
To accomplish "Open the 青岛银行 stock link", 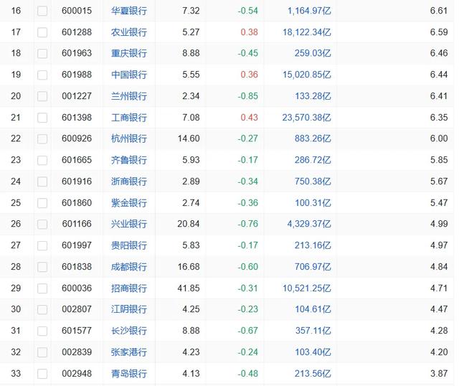I will click(x=129, y=374).
